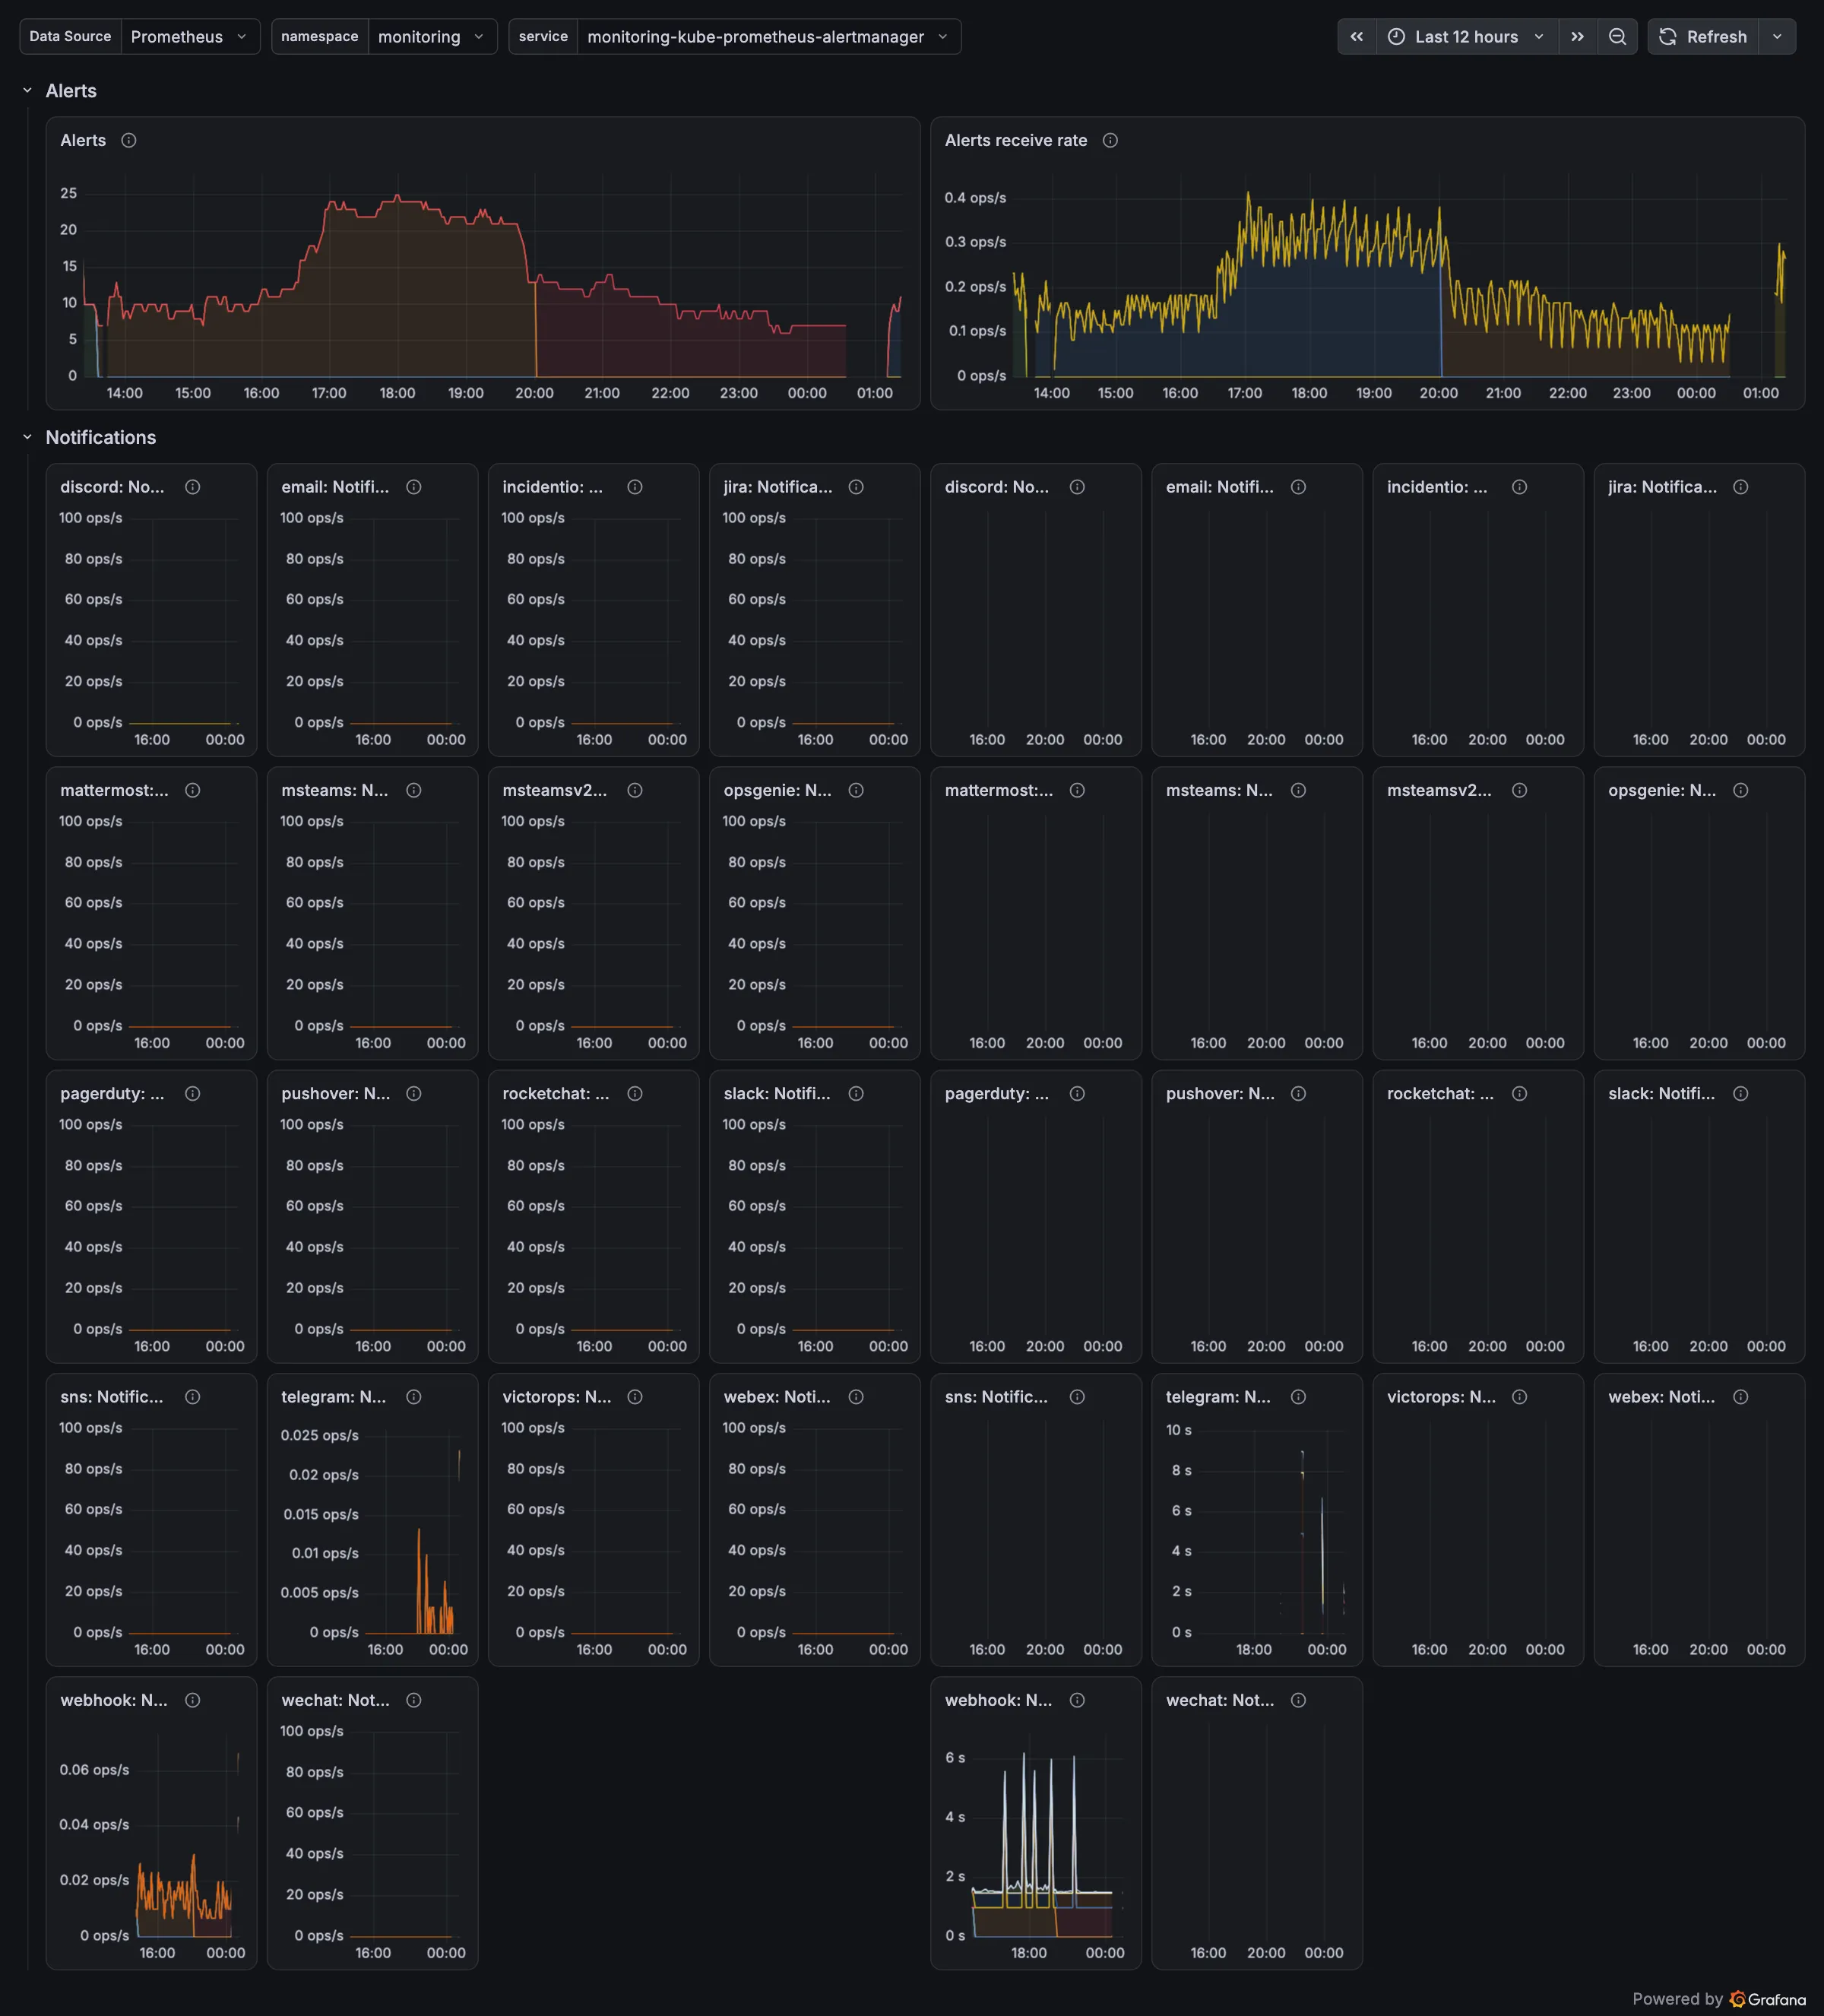Show info for pagerduty ops/s panel

193,1094
